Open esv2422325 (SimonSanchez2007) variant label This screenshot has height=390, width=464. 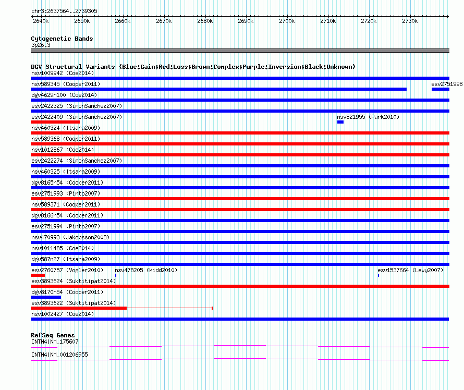click(x=77, y=106)
